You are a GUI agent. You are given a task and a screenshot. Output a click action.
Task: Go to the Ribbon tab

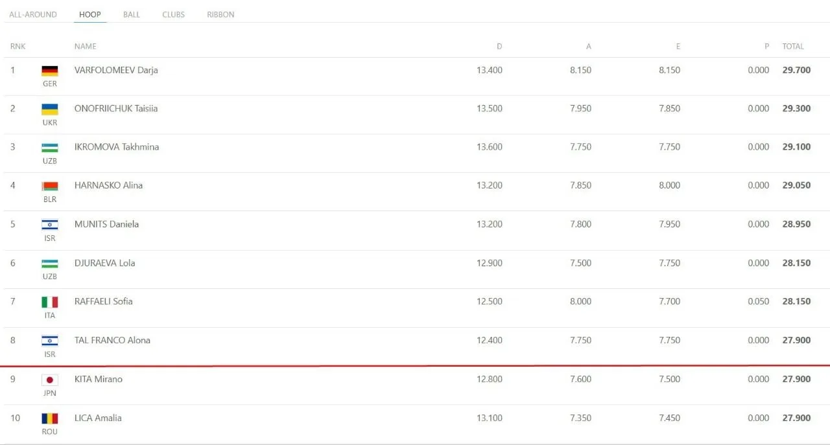(x=220, y=14)
